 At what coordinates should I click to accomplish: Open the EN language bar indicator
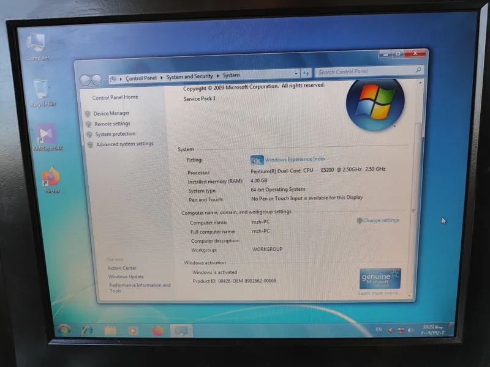379,330
